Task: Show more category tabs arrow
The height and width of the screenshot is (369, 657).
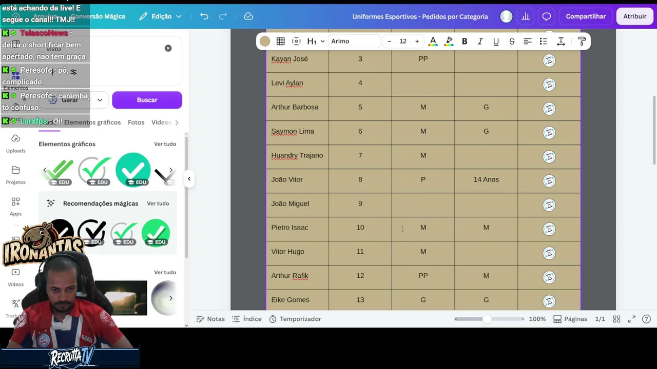Action: click(x=177, y=122)
